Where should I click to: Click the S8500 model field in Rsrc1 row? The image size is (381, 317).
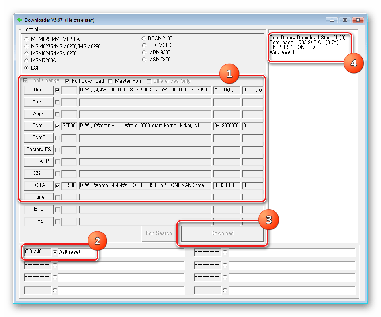pos(69,126)
